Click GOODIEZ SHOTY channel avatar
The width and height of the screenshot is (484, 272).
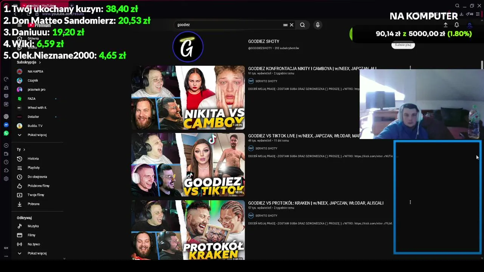coord(188,47)
